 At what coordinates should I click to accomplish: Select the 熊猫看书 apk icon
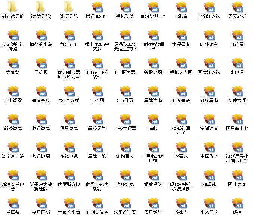(209, 91)
